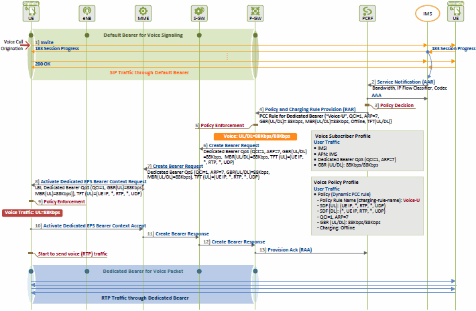Click the "AAA" response label
Screen dimensions: 476x311
(x=376, y=96)
